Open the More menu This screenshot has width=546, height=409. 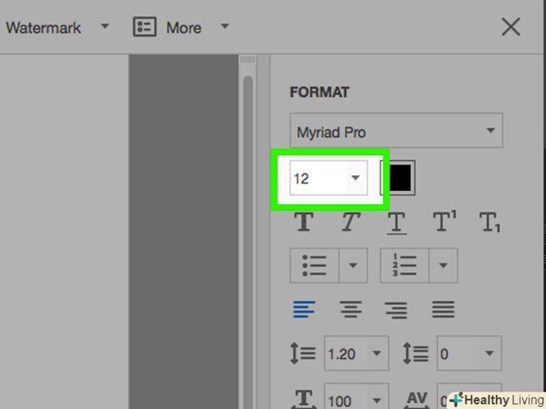click(182, 28)
